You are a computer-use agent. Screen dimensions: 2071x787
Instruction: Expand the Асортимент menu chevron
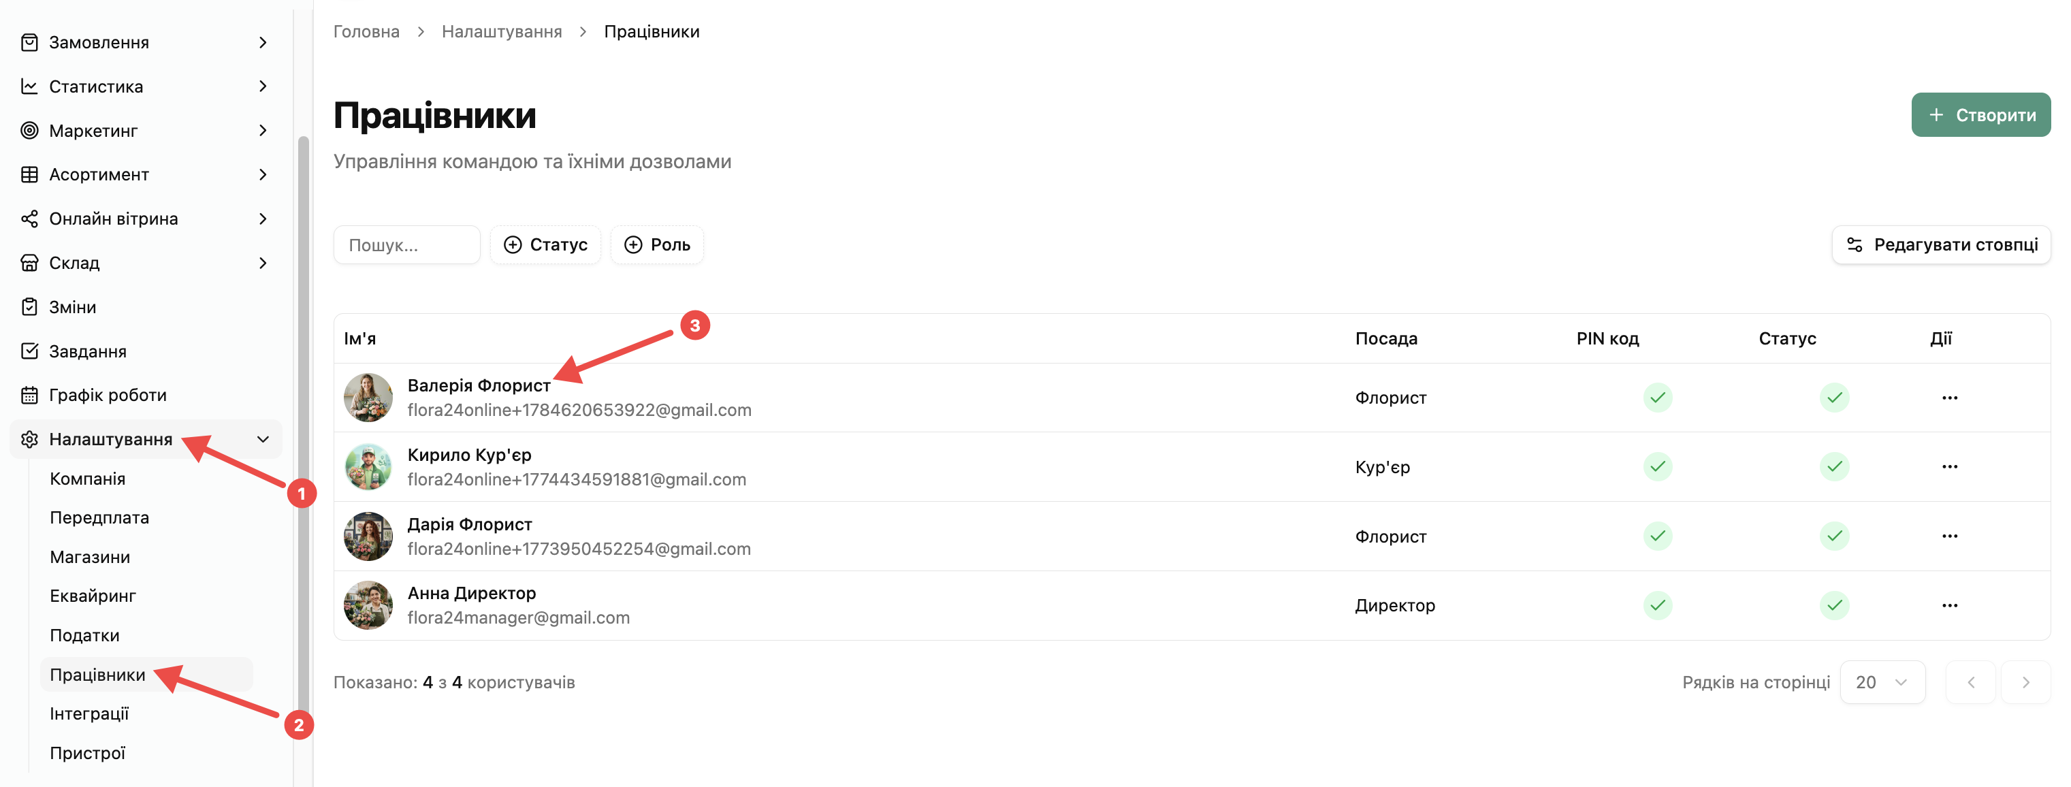point(263,174)
